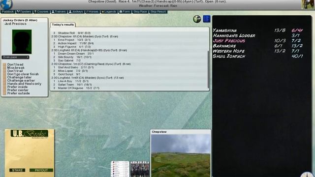The height and width of the screenshot is (177, 315).
Task: Click Barnmore's 13/2 current odds
Action: click(297, 46)
